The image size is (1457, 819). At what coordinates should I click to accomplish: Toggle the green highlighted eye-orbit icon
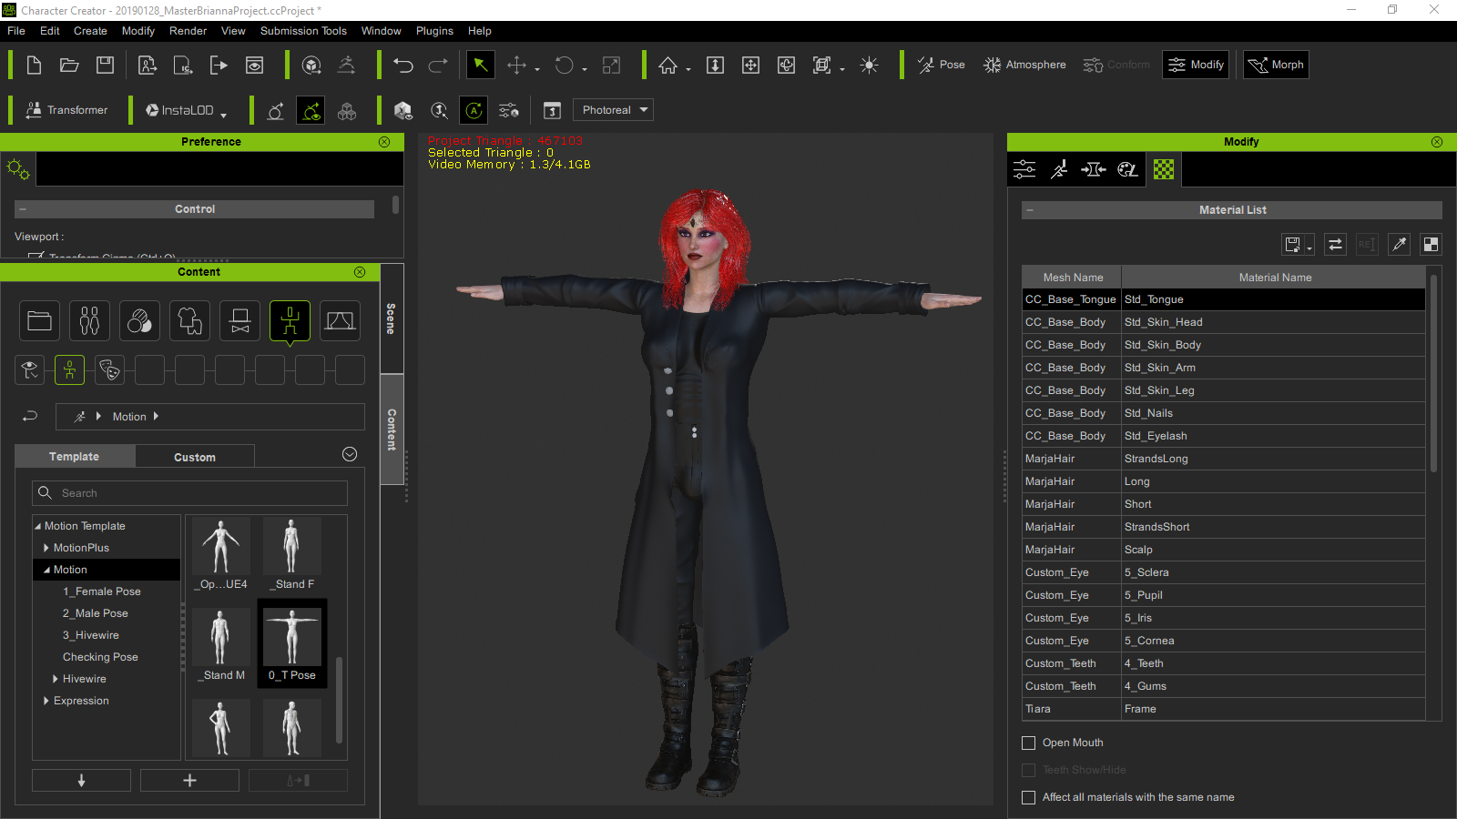(x=311, y=110)
